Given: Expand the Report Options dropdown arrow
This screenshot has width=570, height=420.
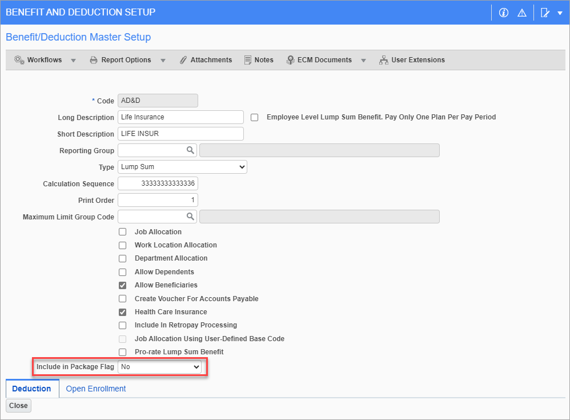Looking at the screenshot, I should [163, 61].
